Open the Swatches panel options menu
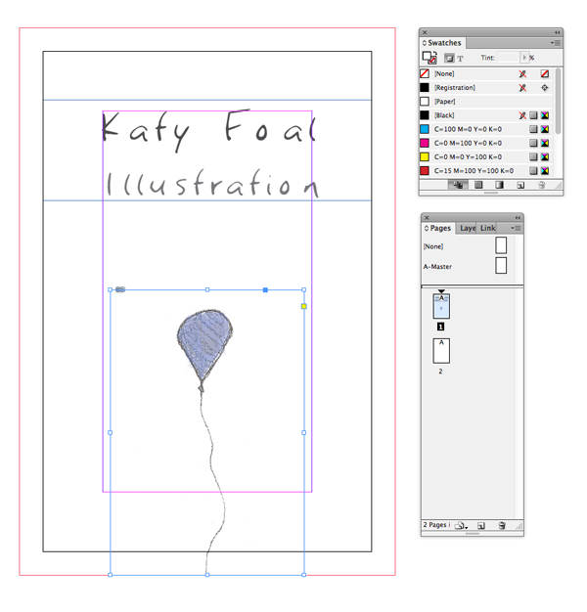Image resolution: width=587 pixels, height=612 pixels. [556, 43]
